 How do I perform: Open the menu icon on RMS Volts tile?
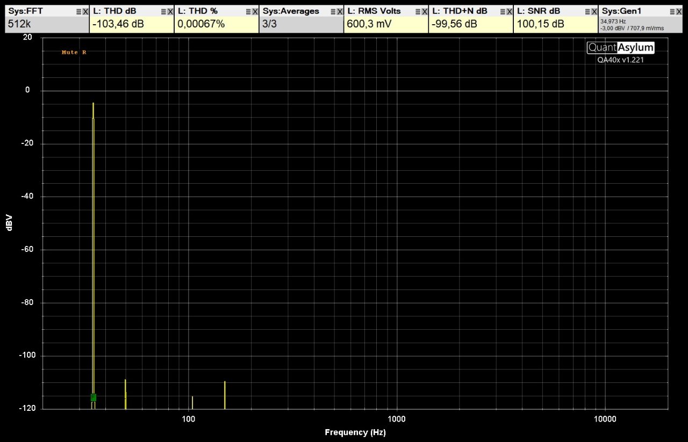click(418, 11)
